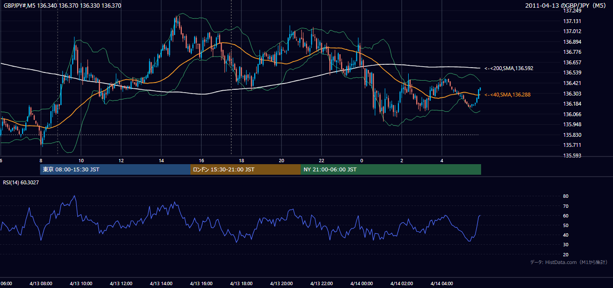The width and height of the screenshot is (613, 288).
Task: Click the 4/13 20:00 date axis label
Action: pyautogui.click(x=281, y=284)
